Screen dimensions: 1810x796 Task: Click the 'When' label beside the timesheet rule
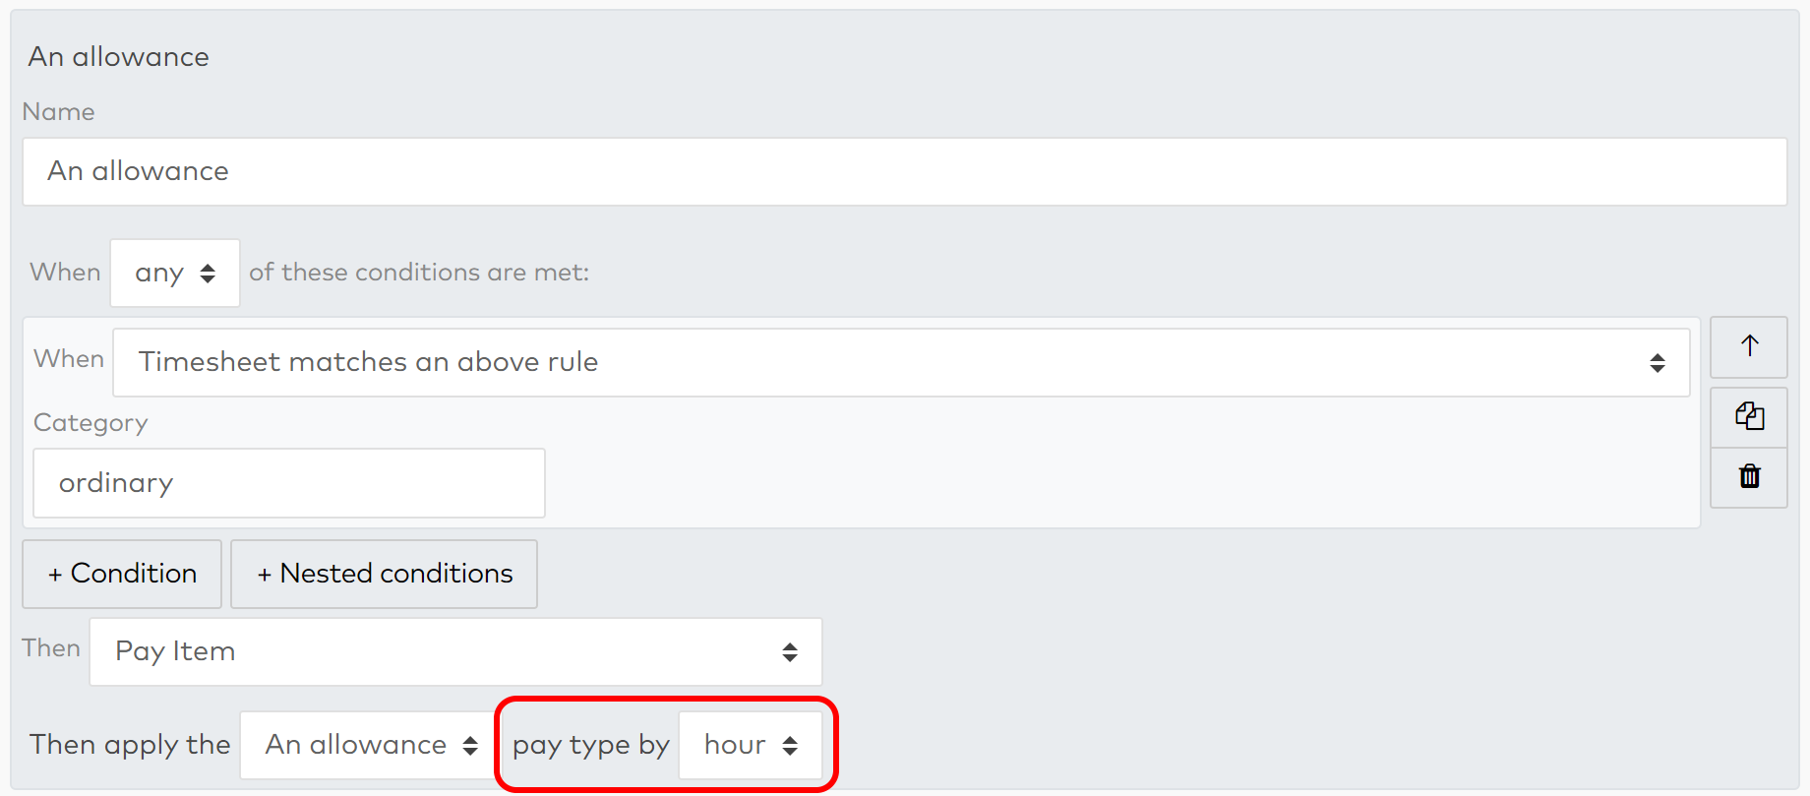pos(69,359)
